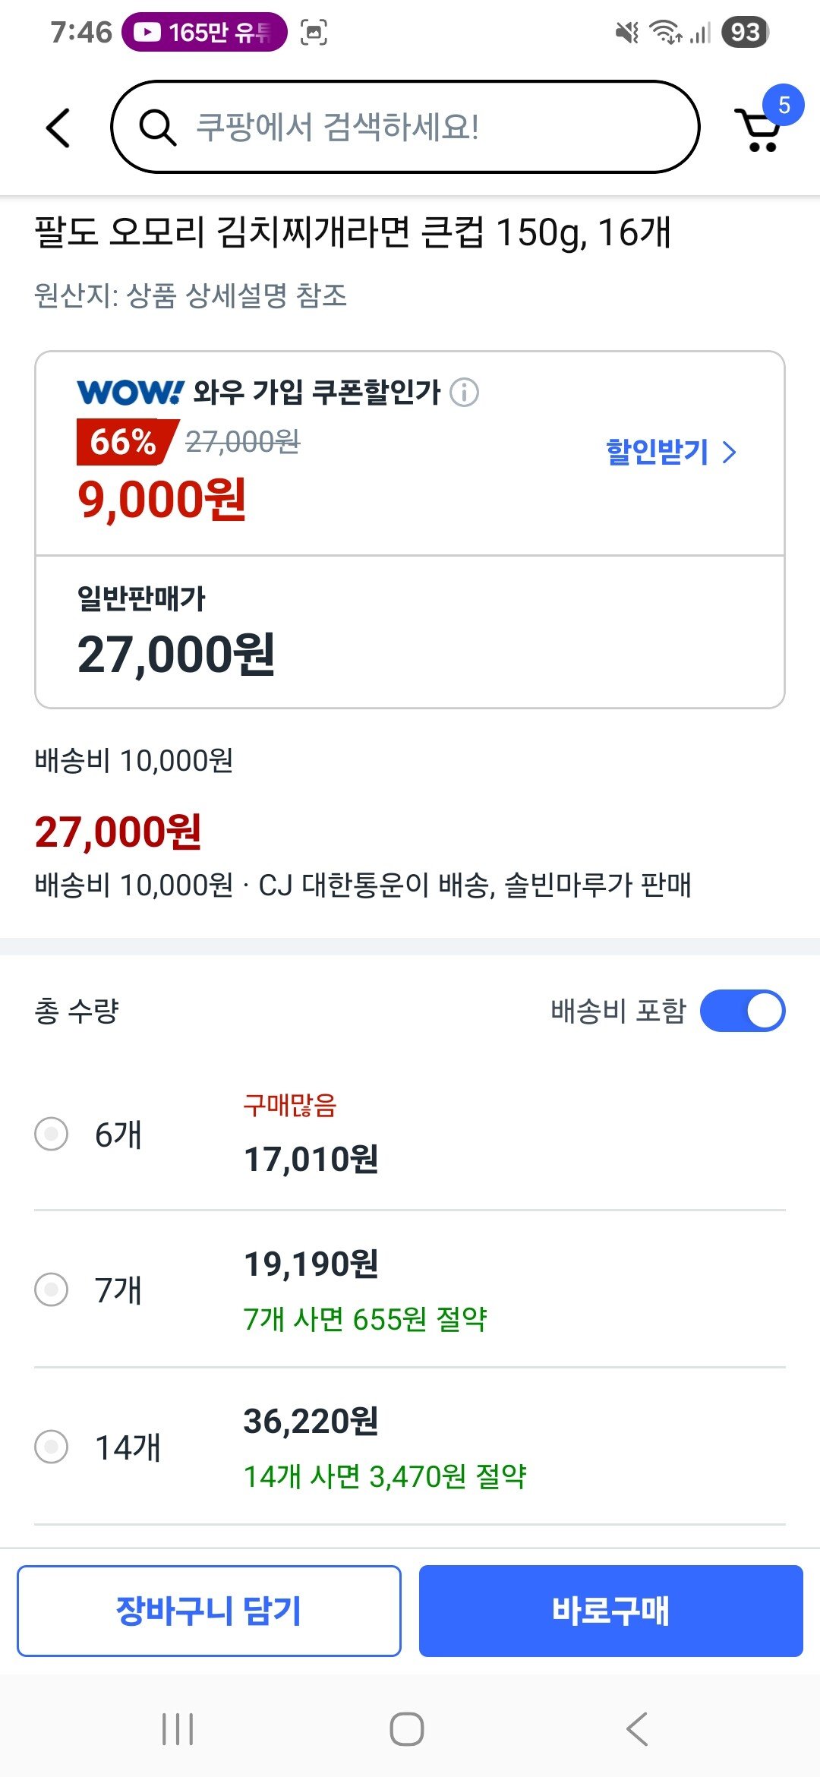Select the 7개 quantity option
820x1777 pixels.
point(52,1289)
